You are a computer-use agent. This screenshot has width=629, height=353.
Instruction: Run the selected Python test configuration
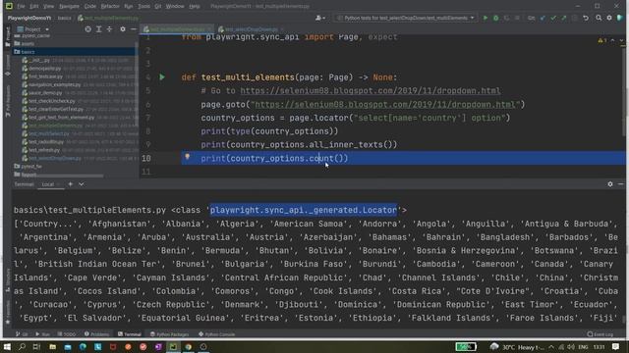pyautogui.click(x=486, y=18)
